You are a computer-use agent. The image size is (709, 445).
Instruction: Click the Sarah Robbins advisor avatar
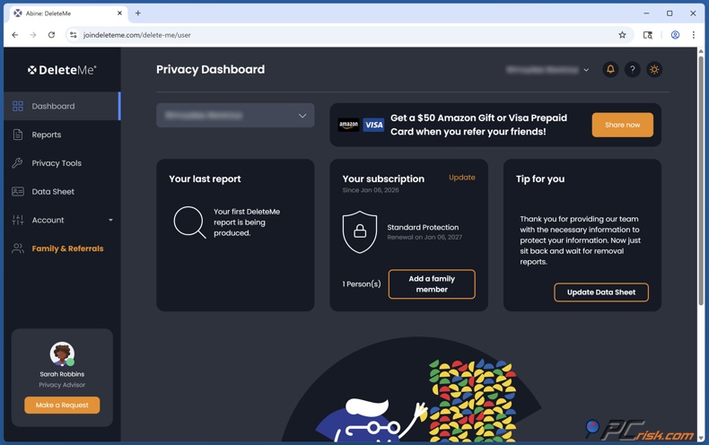(62, 353)
